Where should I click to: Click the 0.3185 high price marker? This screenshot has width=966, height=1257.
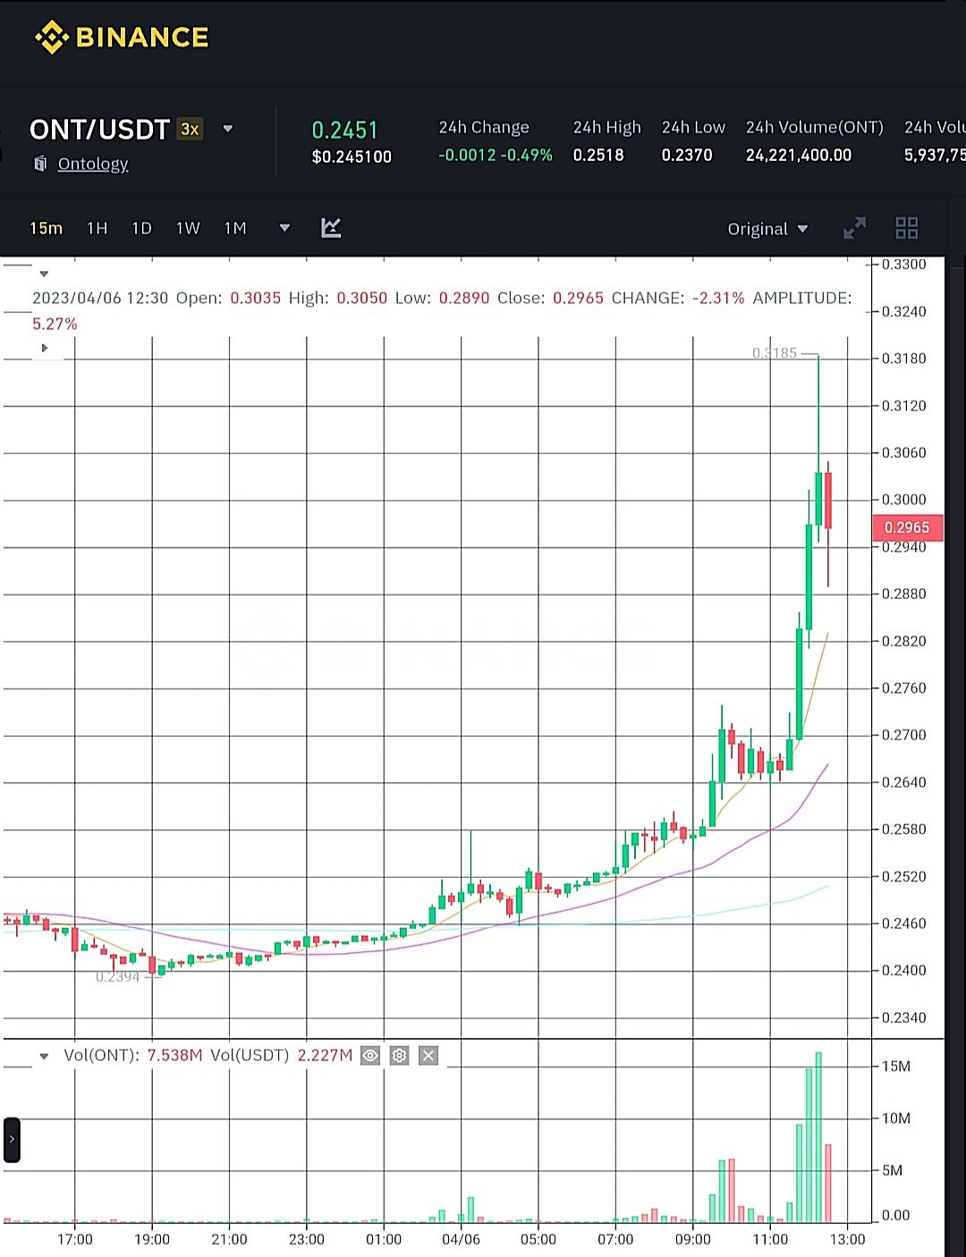(x=775, y=353)
